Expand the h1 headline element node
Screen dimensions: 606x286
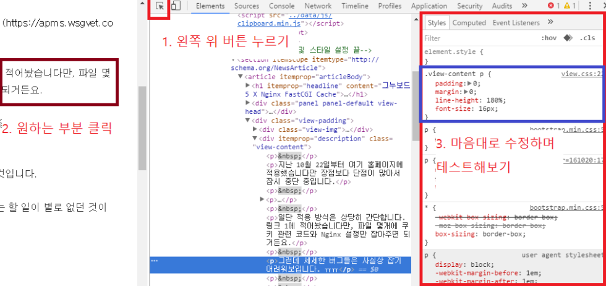[x=247, y=85]
